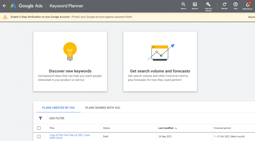The height and width of the screenshot is (141, 255).
Task: Click the filter funnel icon
Action: [40, 118]
